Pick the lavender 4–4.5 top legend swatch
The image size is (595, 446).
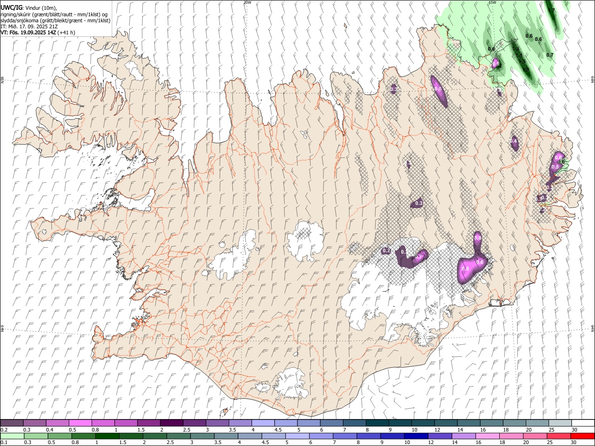(263, 423)
